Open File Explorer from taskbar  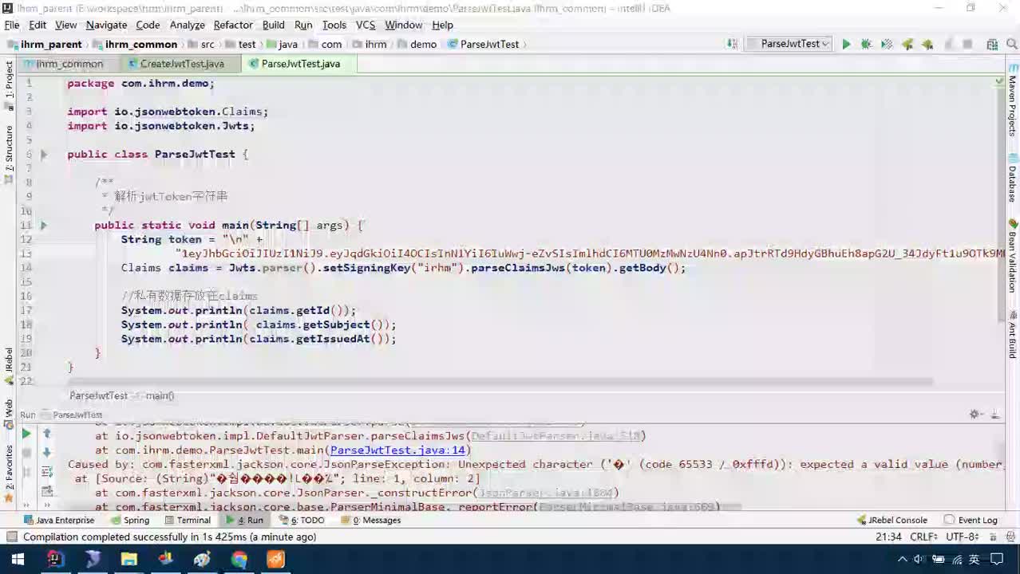point(128,560)
